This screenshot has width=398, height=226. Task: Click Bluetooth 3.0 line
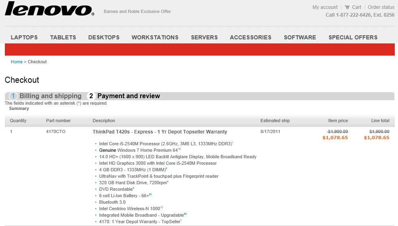pos(112,202)
